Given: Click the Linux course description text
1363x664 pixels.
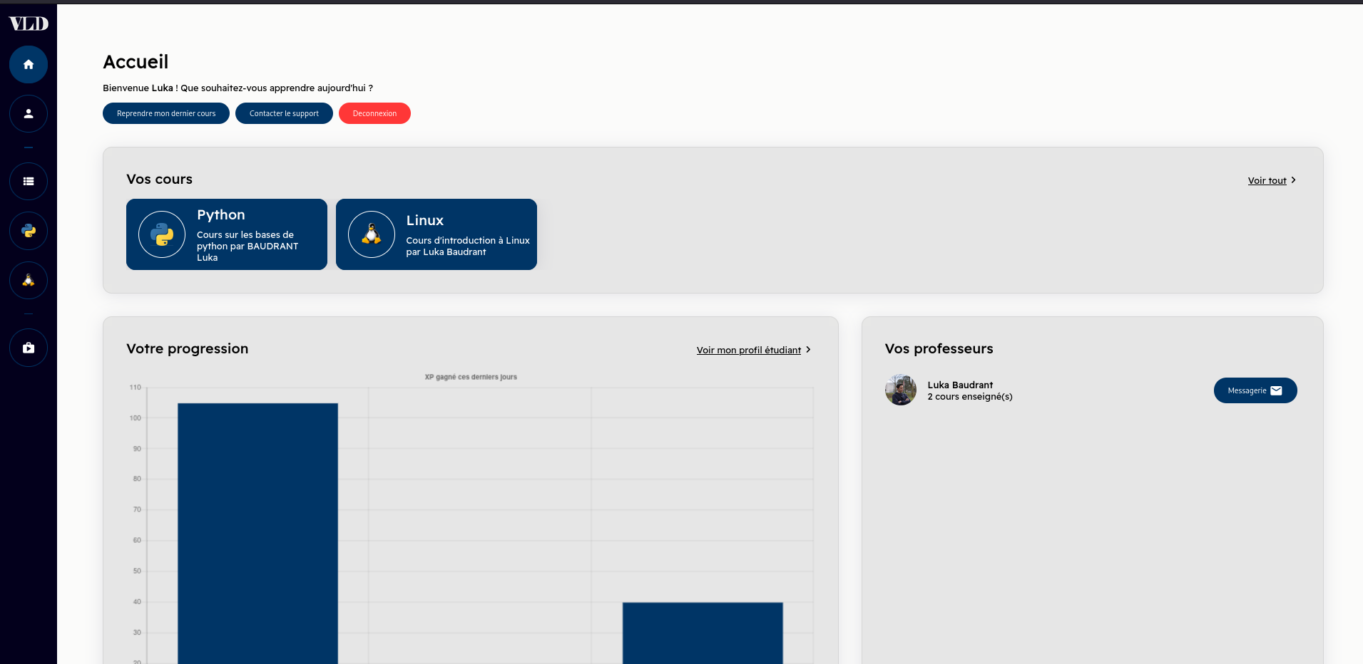Looking at the screenshot, I should [x=468, y=247].
